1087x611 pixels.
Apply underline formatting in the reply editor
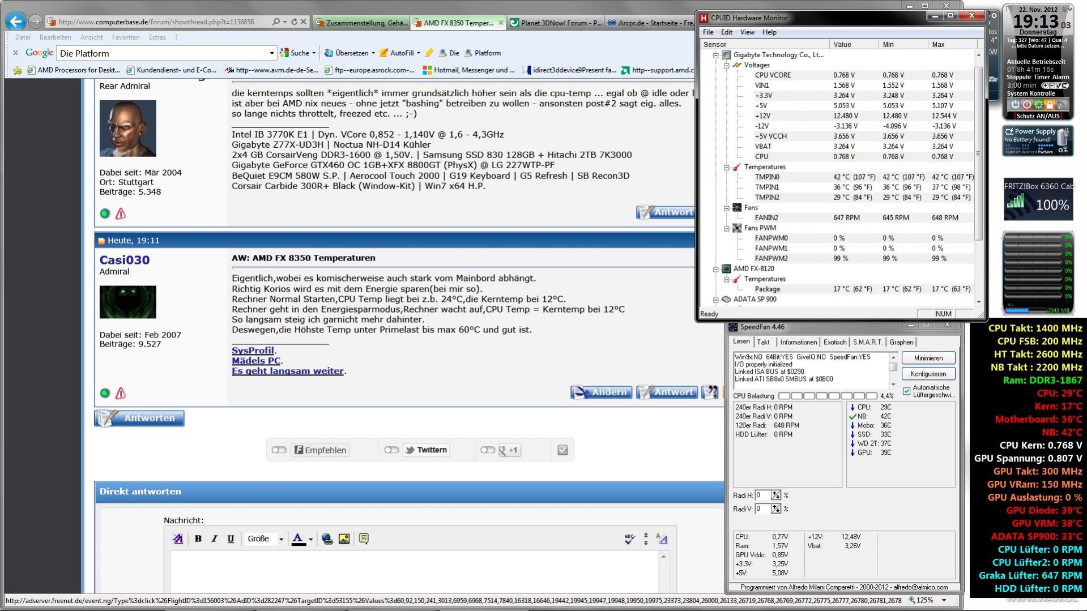pos(231,539)
